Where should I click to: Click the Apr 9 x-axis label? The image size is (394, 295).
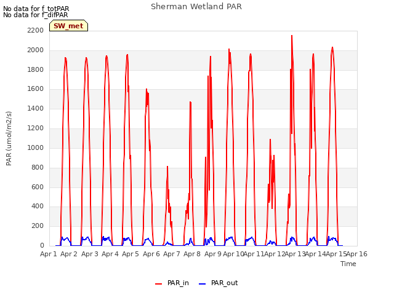tap(213, 254)
